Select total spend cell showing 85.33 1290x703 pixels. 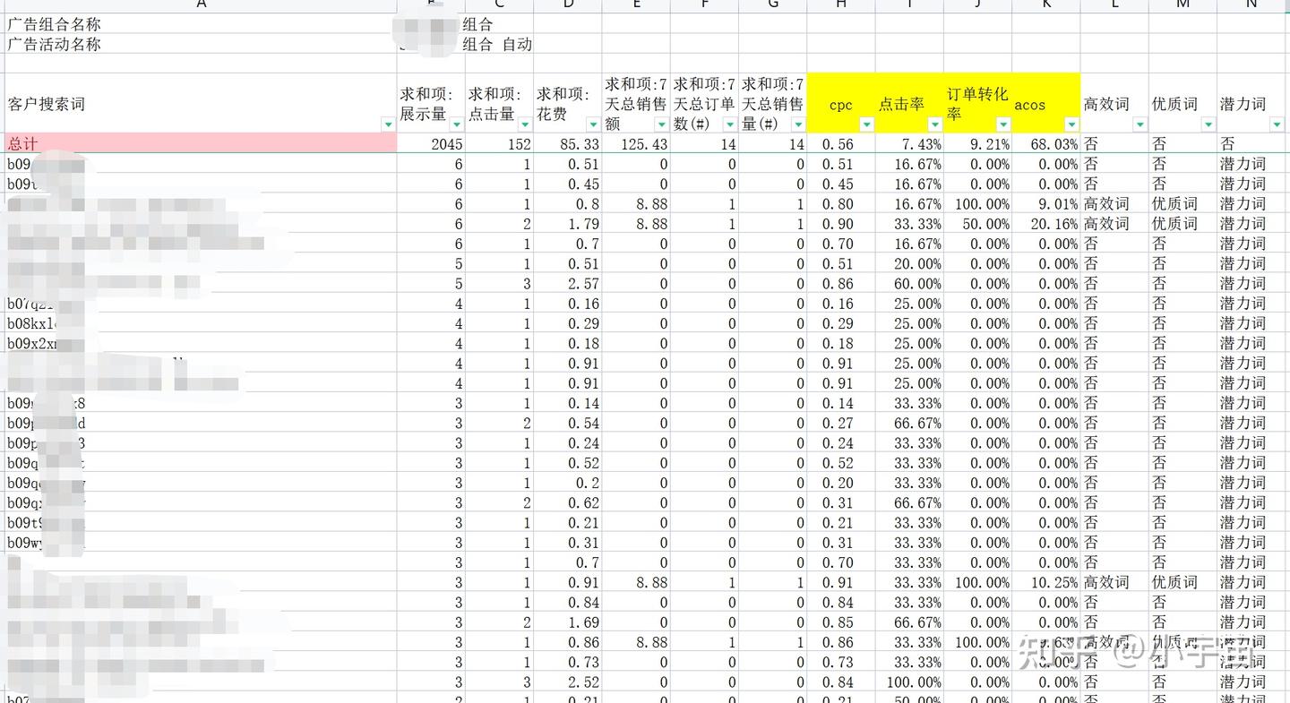[568, 143]
